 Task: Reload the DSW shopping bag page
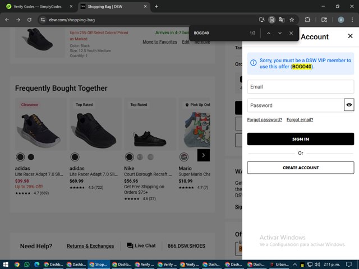tap(29, 20)
